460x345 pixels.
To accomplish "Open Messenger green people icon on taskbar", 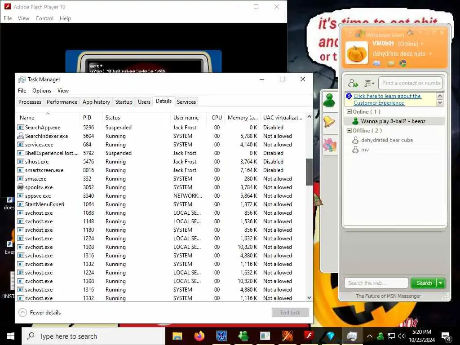I will [243, 336].
